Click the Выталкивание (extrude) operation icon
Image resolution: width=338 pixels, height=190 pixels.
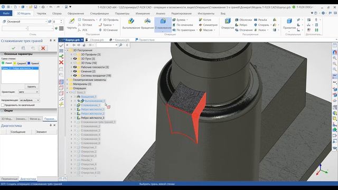click(x=131, y=21)
